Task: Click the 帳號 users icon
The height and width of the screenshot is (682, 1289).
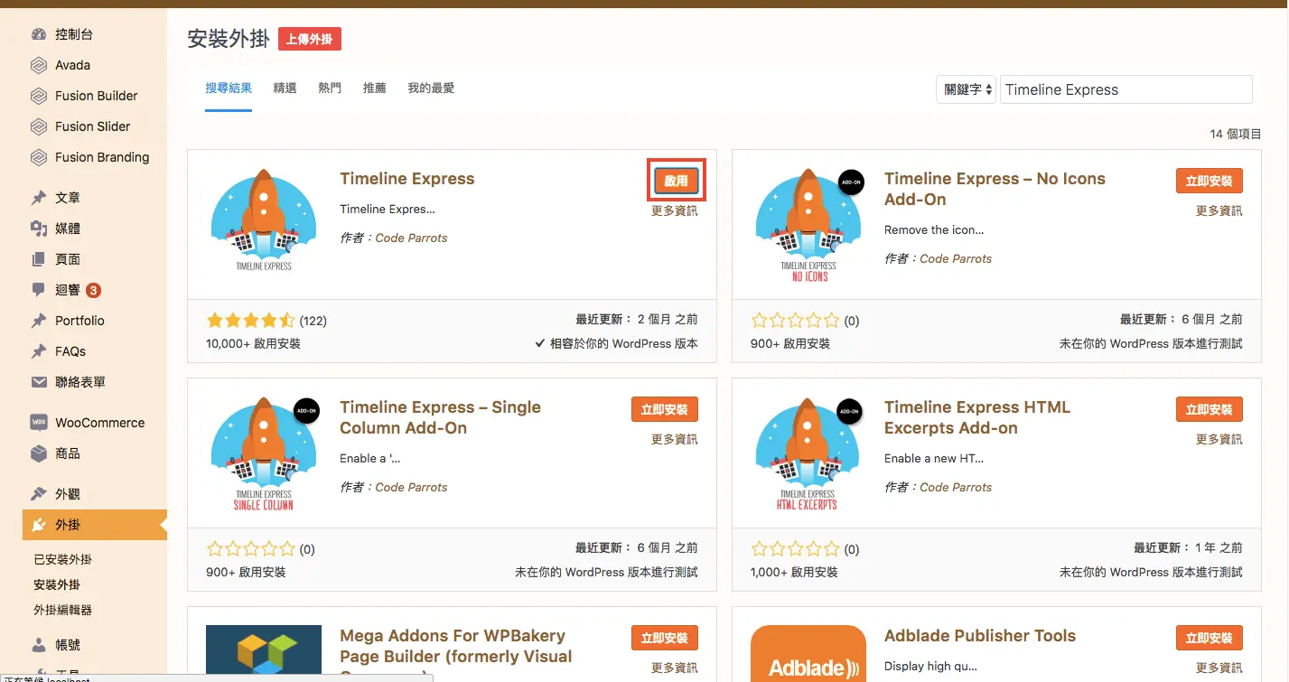Action: 39,645
